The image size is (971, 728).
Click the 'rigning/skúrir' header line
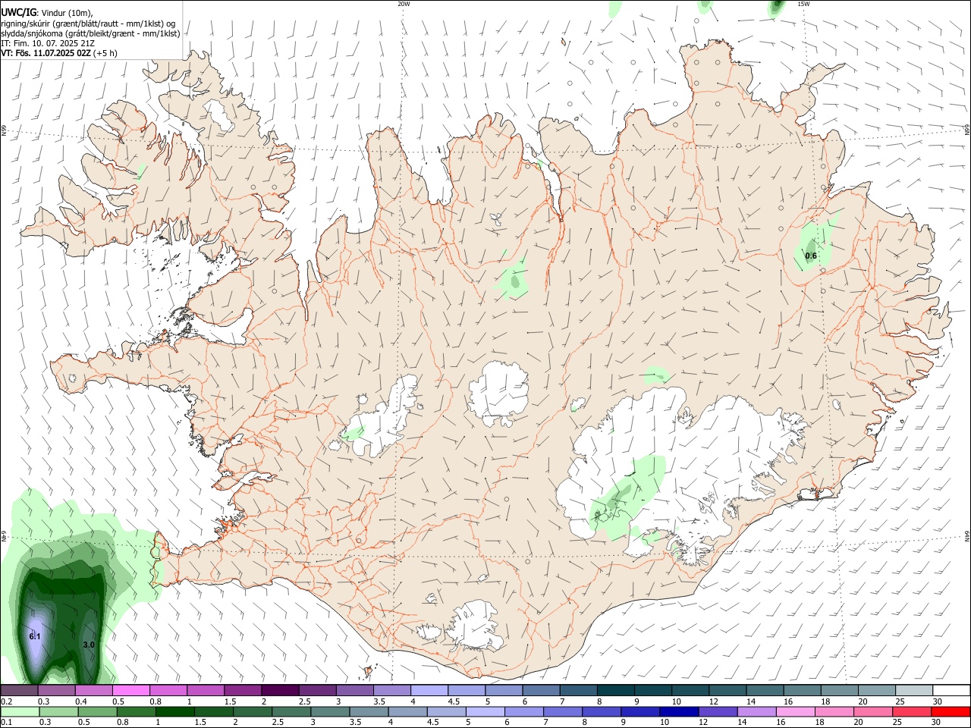point(88,24)
